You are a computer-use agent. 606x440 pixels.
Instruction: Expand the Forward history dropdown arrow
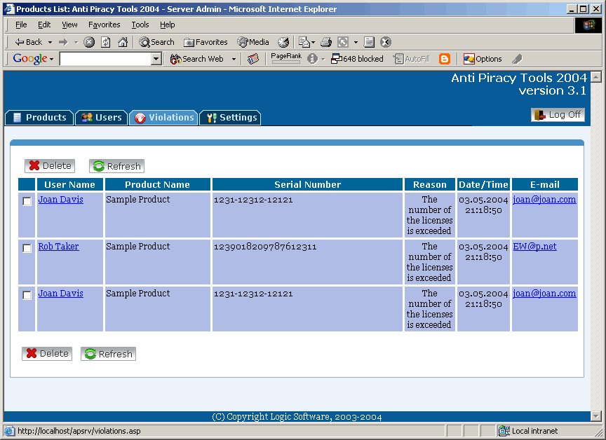76,42
